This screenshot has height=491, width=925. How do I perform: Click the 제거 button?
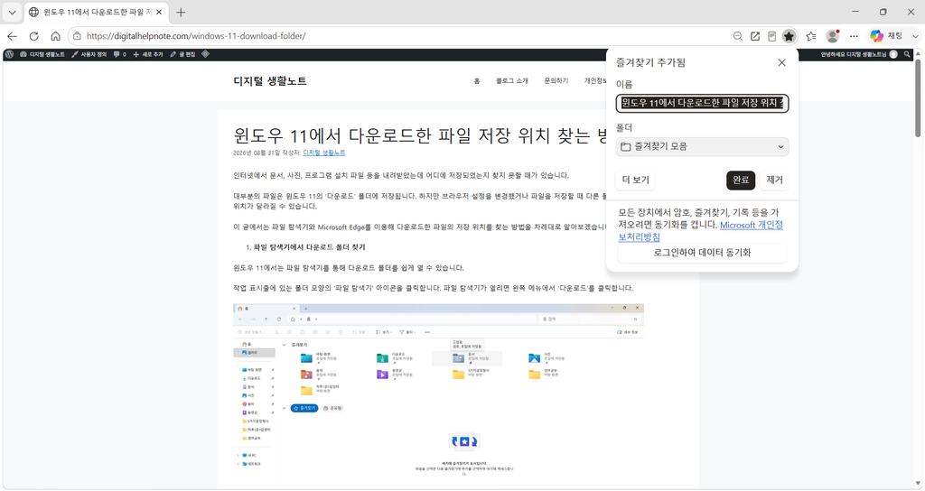[774, 180]
